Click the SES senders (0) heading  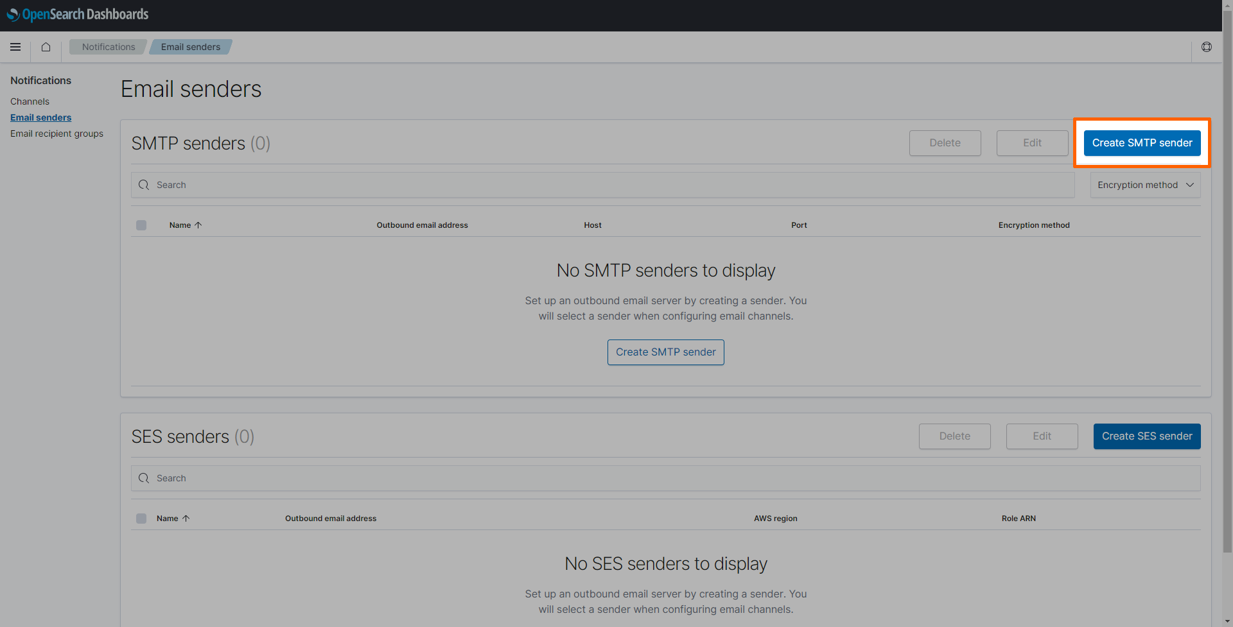193,436
